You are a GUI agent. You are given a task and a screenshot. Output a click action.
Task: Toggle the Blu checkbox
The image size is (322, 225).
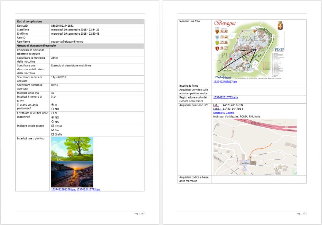pos(52,130)
